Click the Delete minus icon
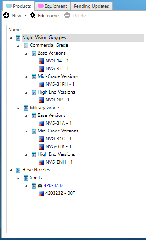146x240 pixels. click(67, 15)
